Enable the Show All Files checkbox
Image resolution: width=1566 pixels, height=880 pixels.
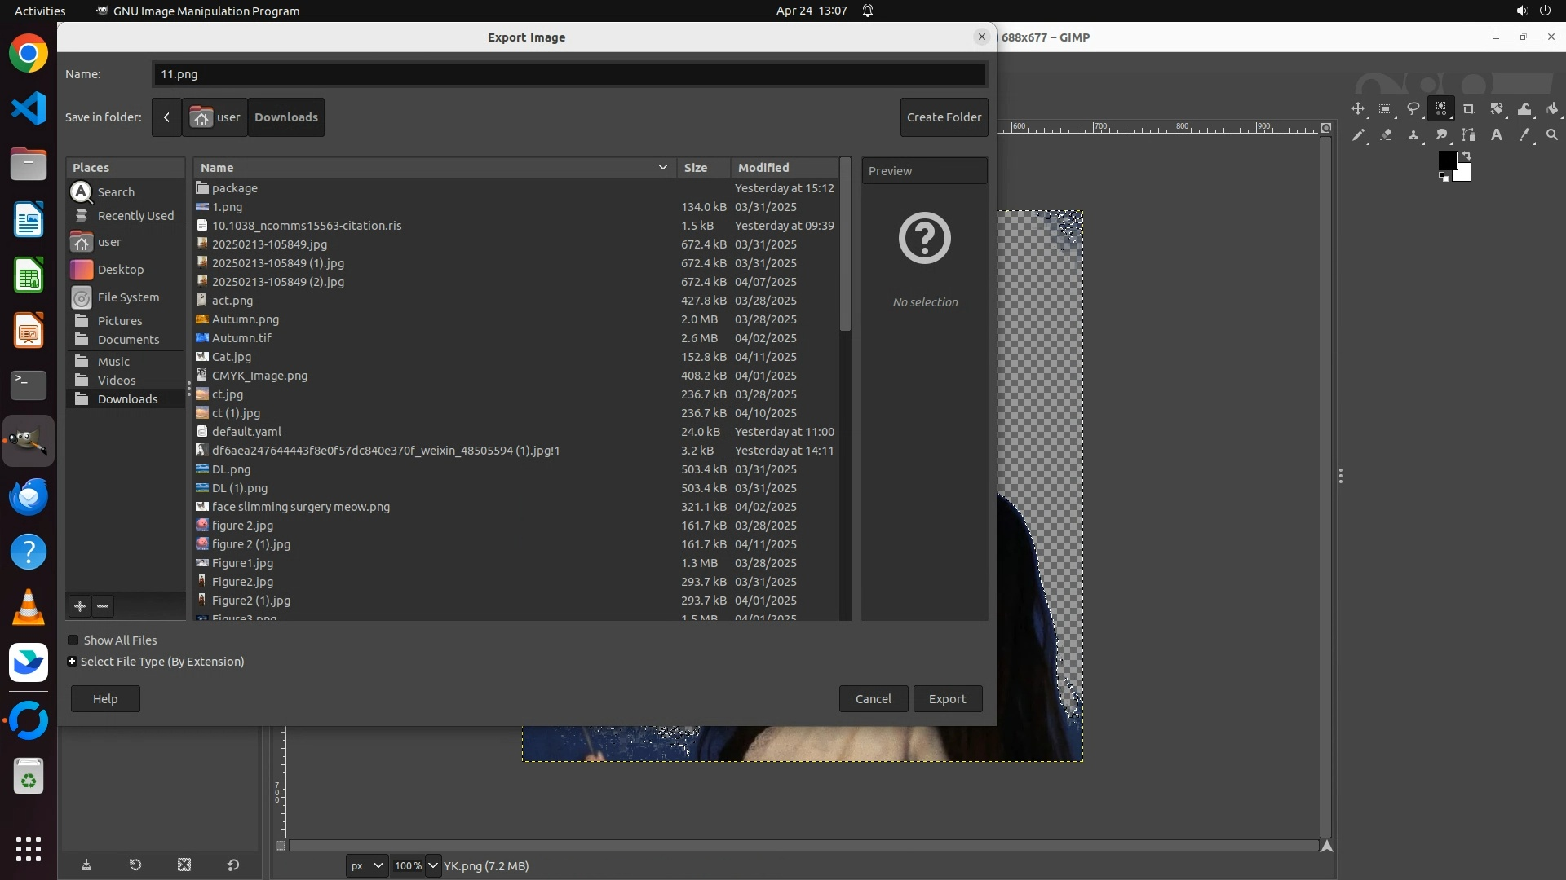tap(73, 640)
